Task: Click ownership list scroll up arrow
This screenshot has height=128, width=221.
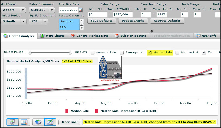Action: 82,21
